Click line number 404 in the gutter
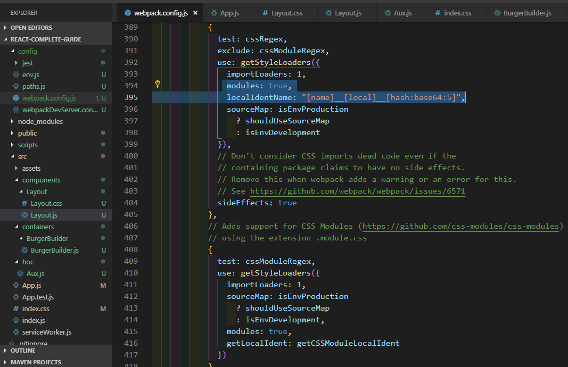 coord(131,203)
